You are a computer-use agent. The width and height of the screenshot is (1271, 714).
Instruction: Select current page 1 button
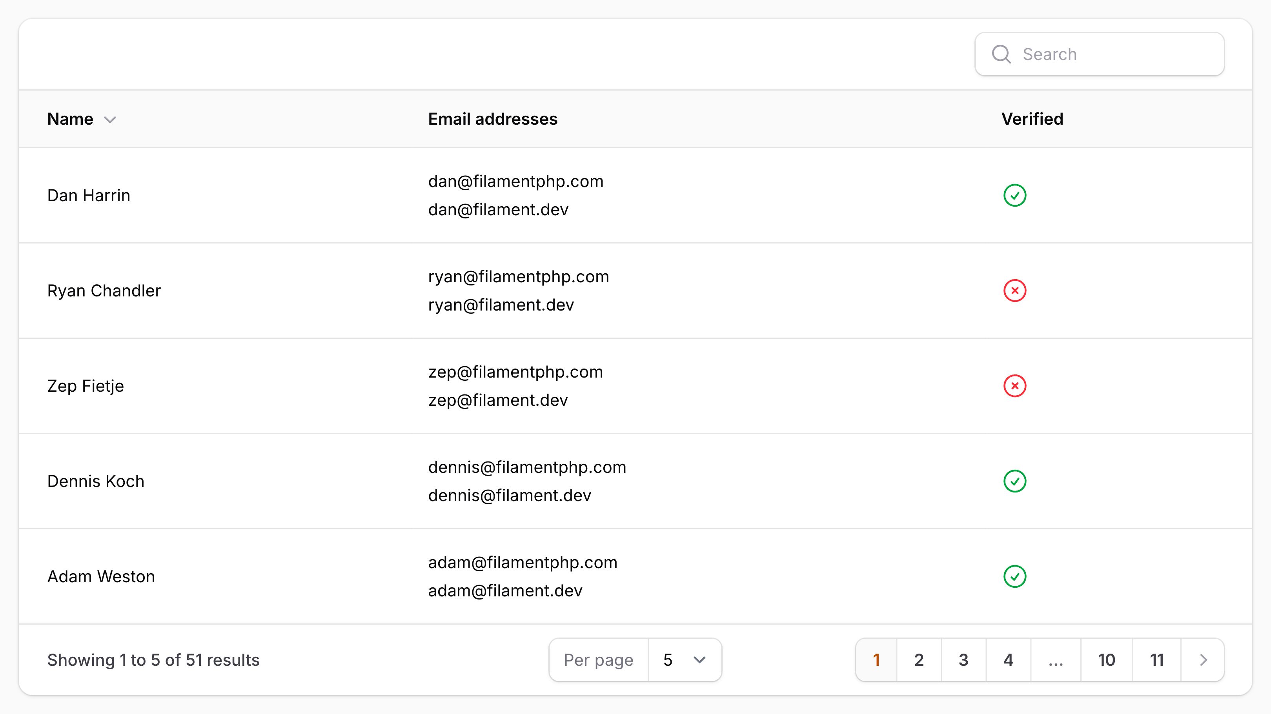(x=876, y=660)
